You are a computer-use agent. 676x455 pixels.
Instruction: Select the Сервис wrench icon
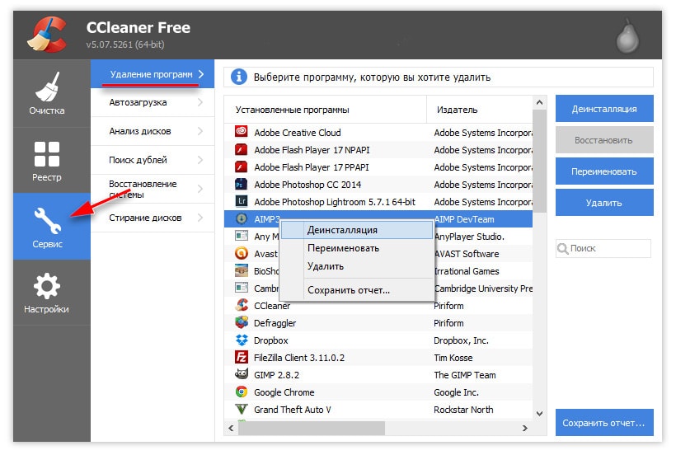(48, 220)
